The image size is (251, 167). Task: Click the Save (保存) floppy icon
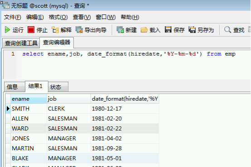tap(168, 30)
